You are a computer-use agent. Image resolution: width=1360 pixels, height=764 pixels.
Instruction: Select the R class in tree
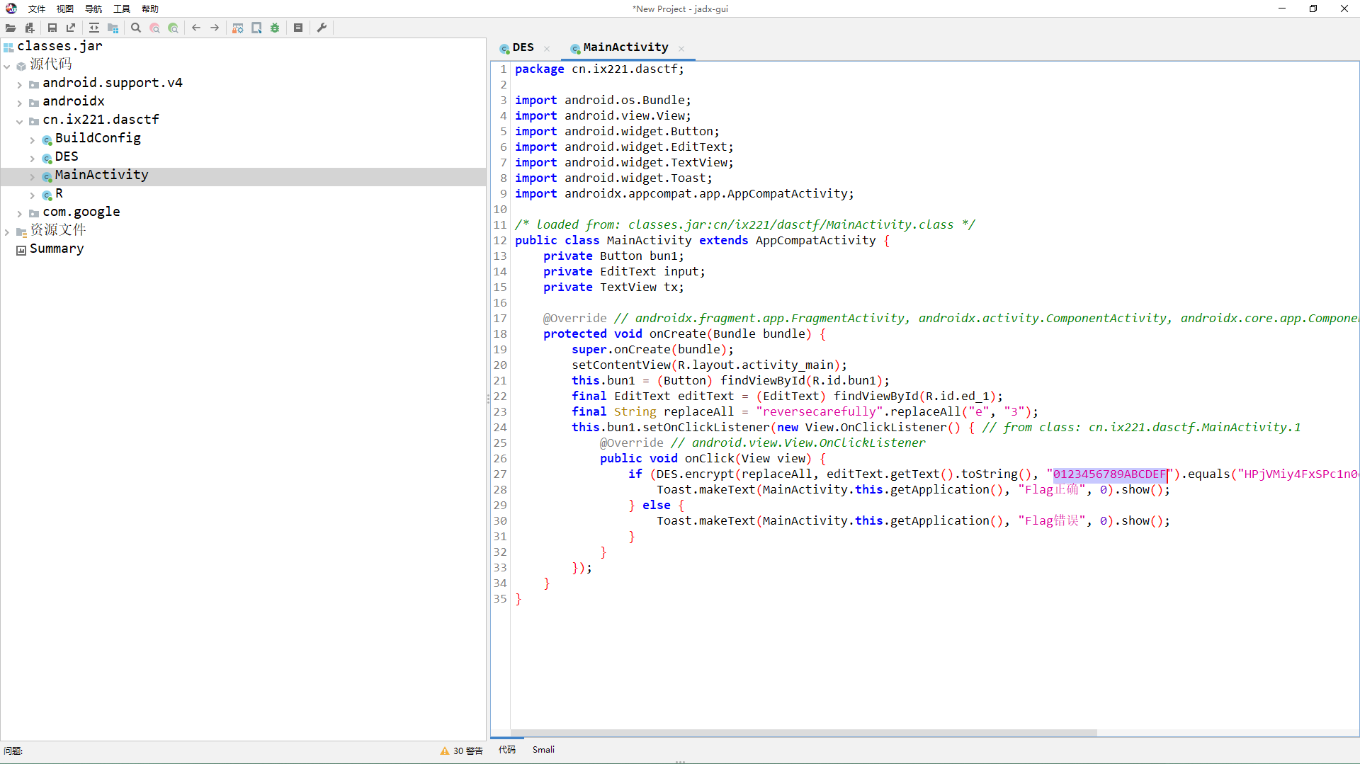[59, 193]
